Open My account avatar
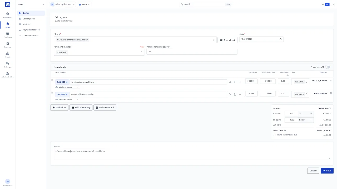 click(x=8, y=181)
